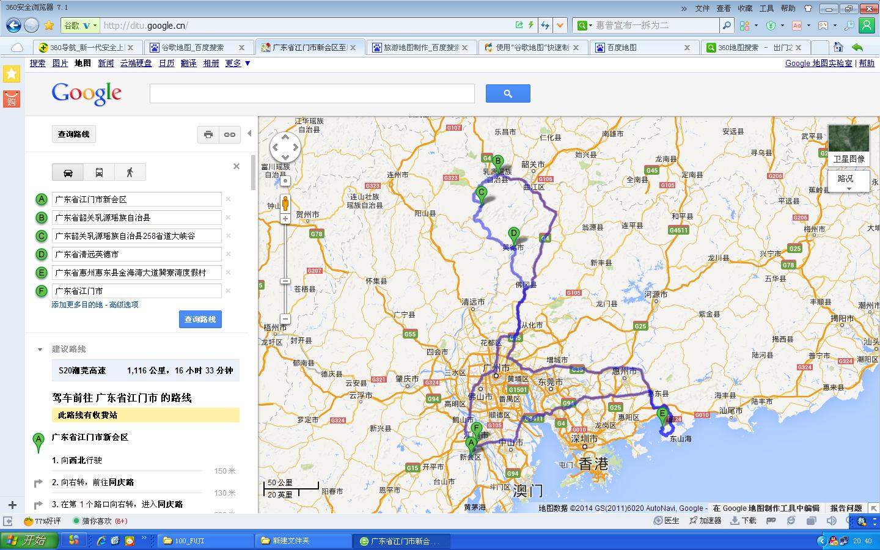
Task: Close the directions input panel X
Action: [x=237, y=166]
